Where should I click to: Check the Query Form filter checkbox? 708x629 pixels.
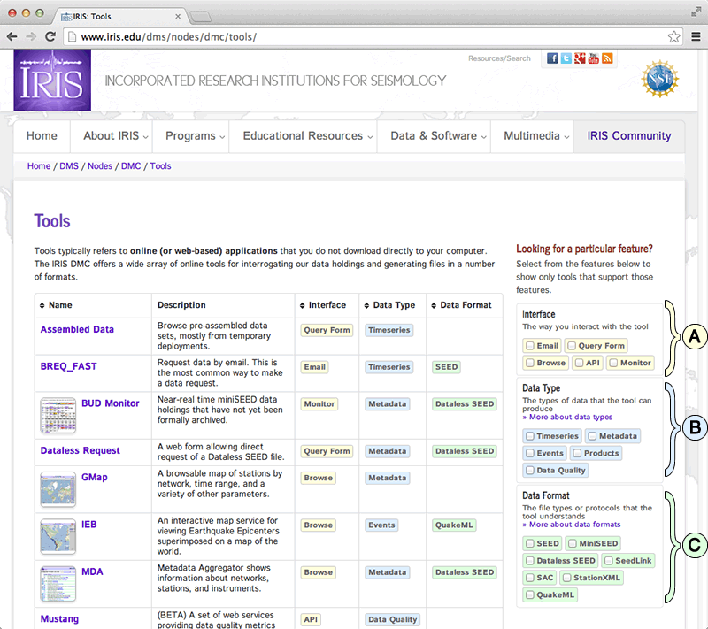572,346
